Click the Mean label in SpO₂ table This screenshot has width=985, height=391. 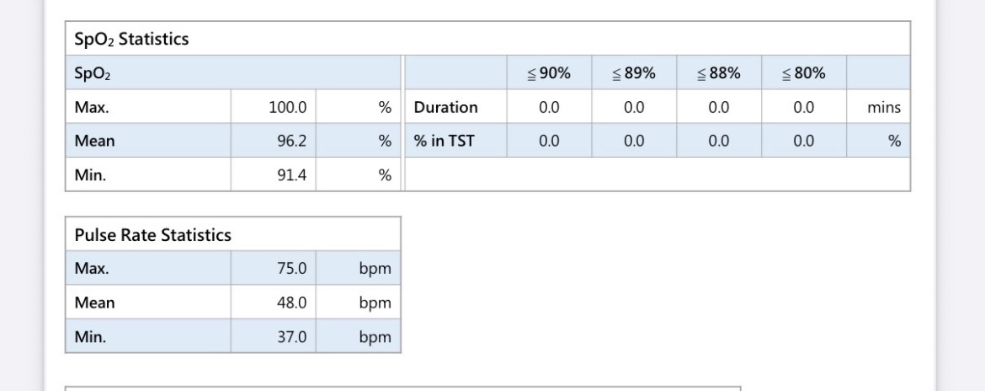(95, 142)
